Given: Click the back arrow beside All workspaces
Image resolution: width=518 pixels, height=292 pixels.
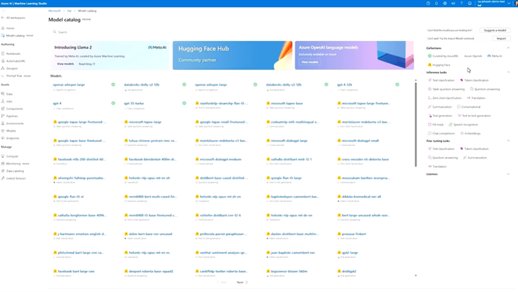Looking at the screenshot, I should pyautogui.click(x=3, y=18).
